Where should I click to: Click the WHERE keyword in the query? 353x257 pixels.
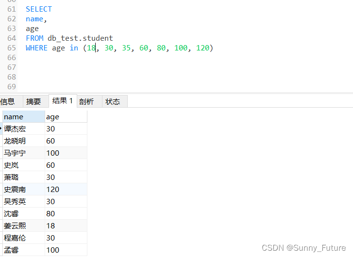tap(36, 48)
